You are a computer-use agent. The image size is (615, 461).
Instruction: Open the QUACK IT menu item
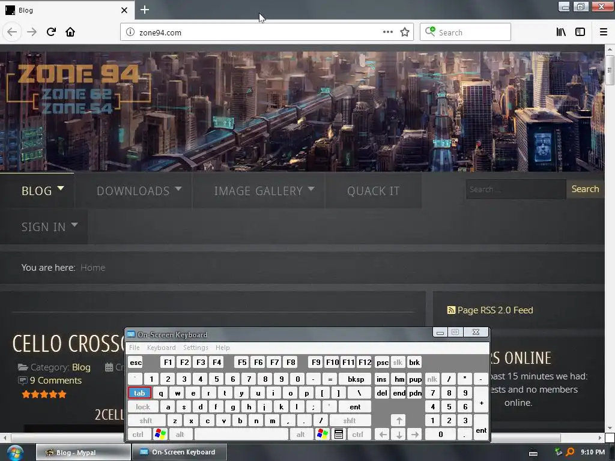[373, 190]
